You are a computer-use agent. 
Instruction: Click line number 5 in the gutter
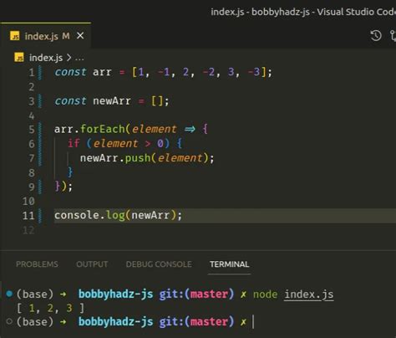[32, 130]
